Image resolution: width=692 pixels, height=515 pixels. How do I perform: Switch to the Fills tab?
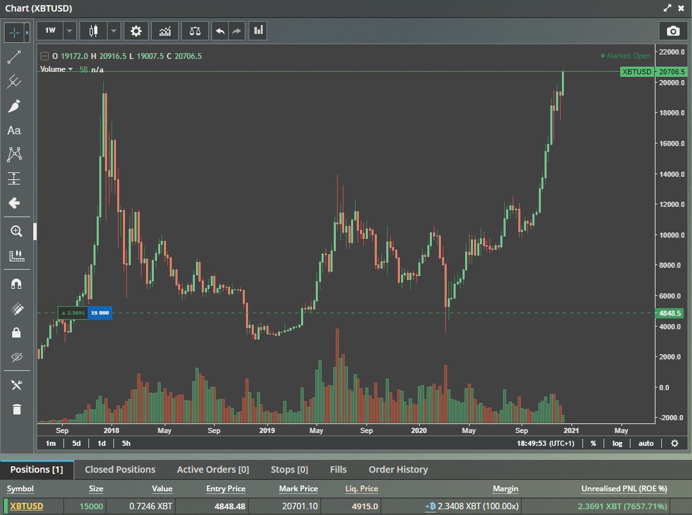point(338,470)
